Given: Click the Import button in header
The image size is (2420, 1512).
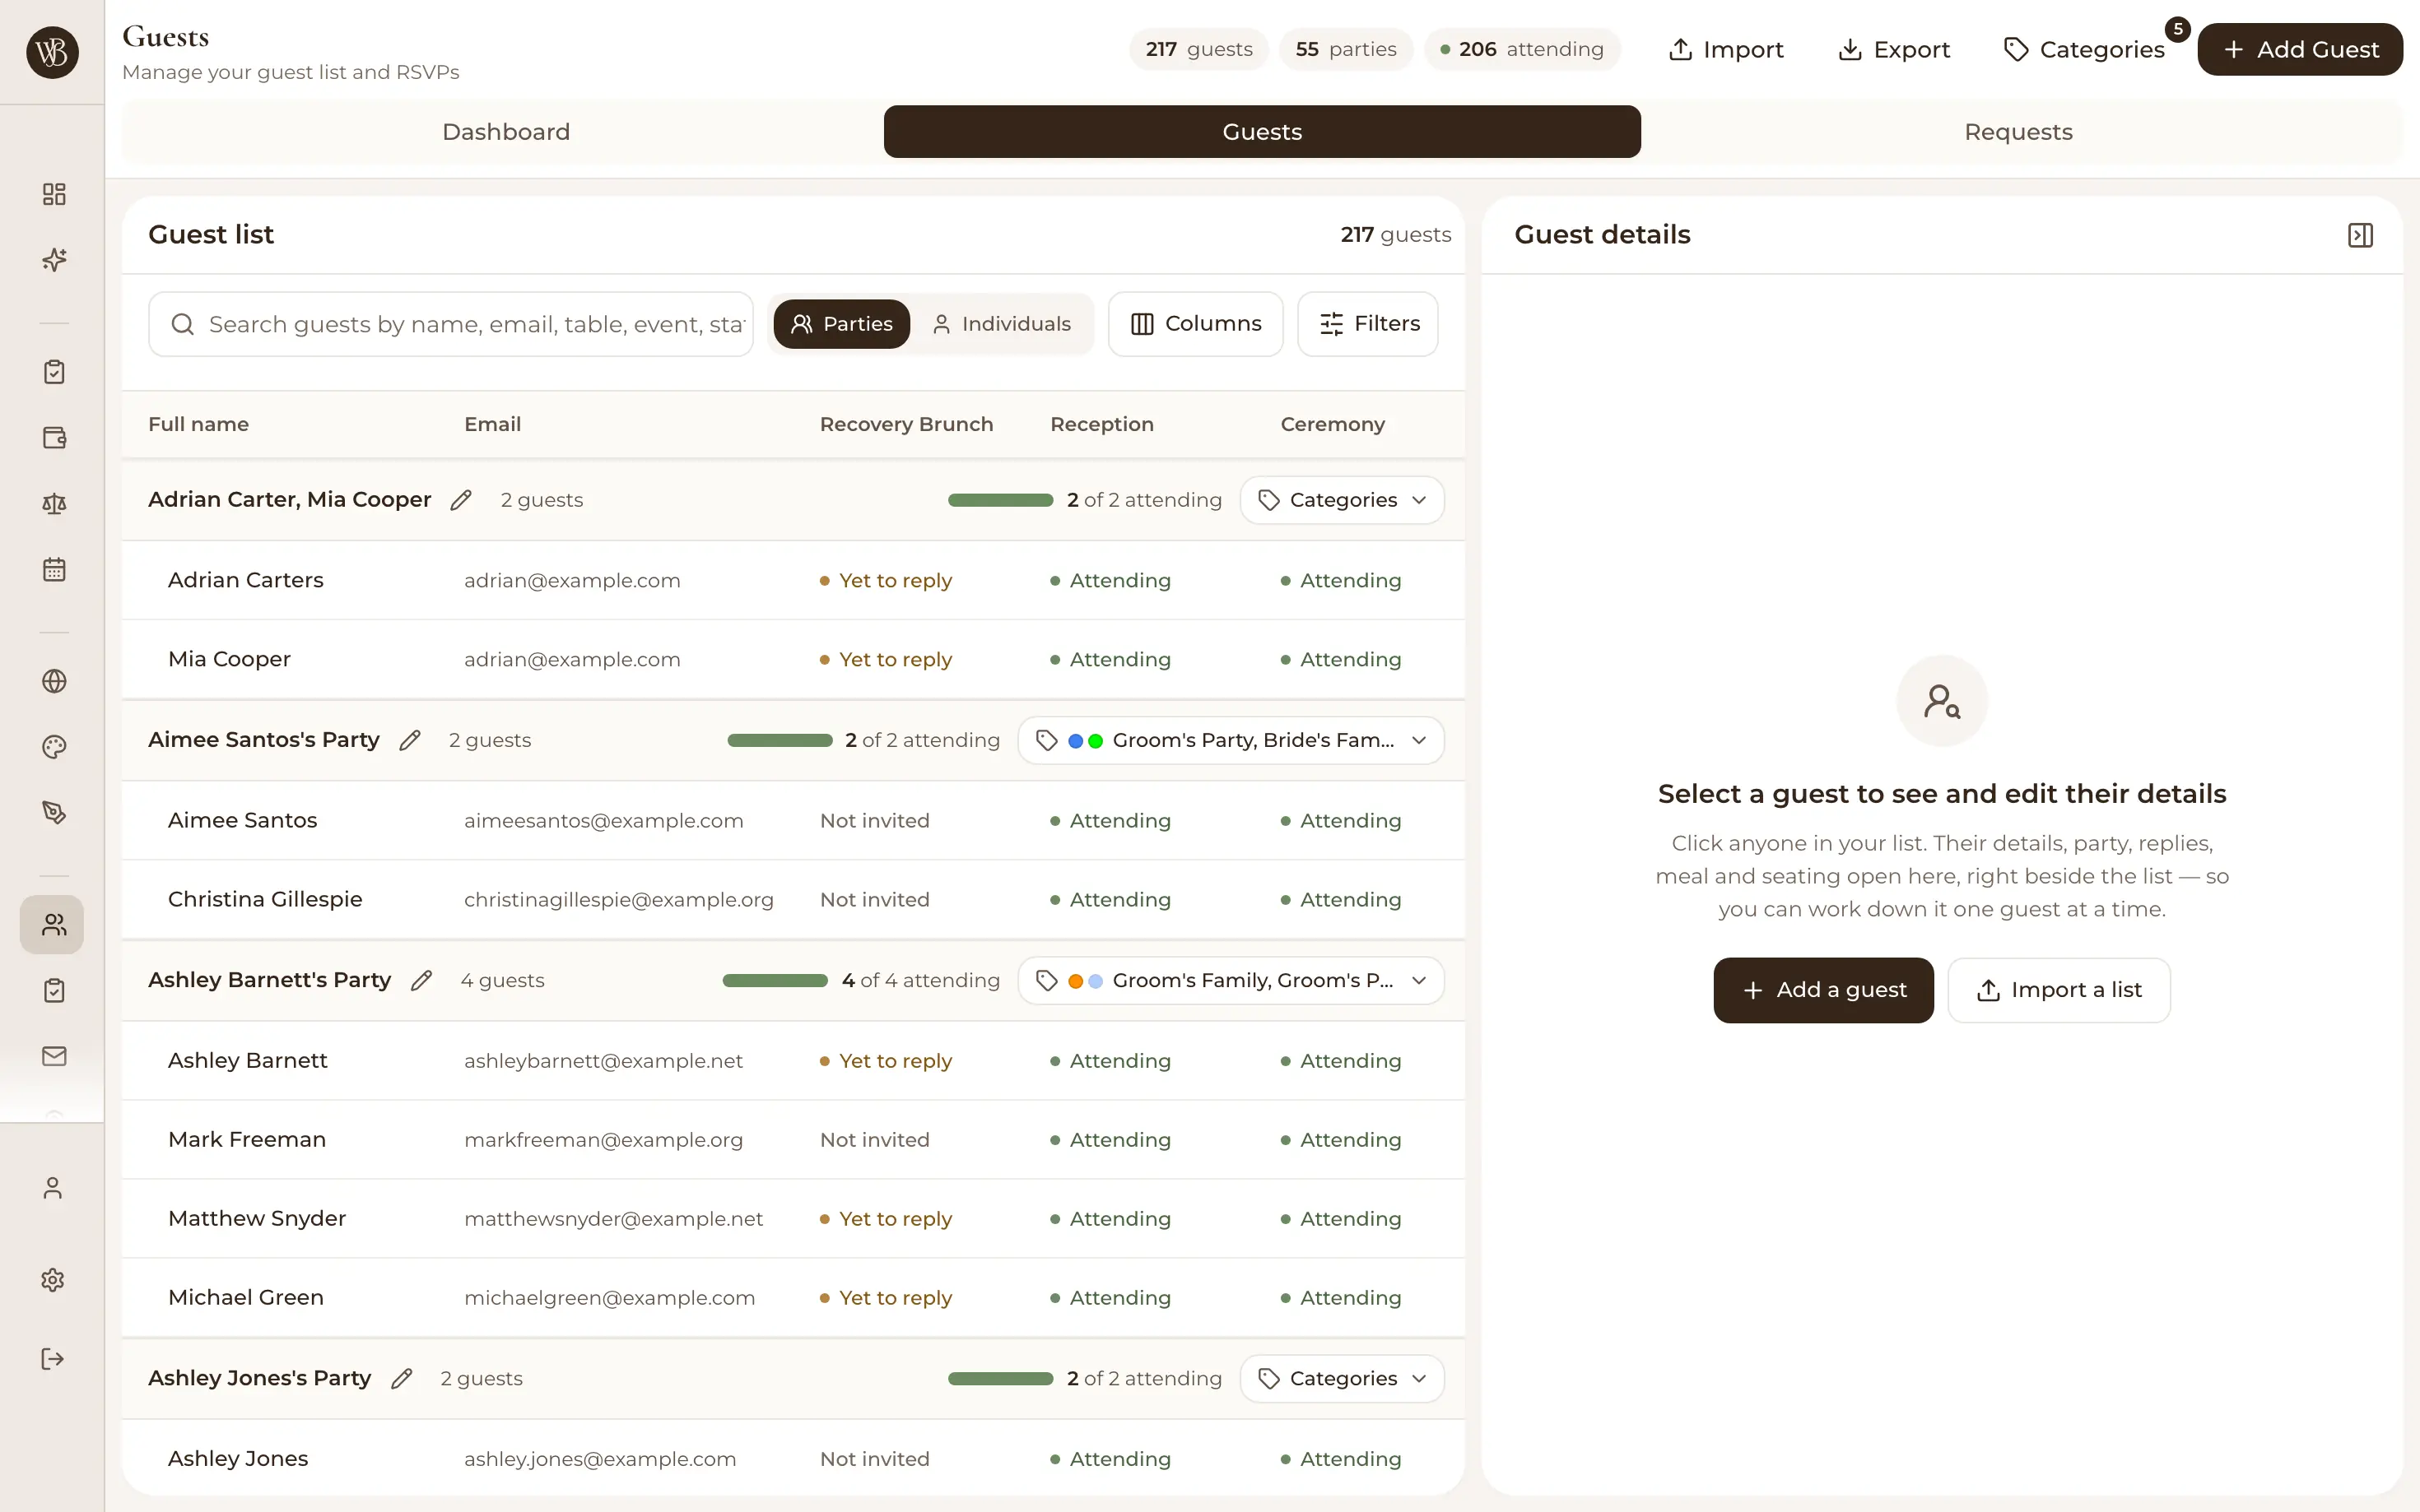Looking at the screenshot, I should point(1726,49).
